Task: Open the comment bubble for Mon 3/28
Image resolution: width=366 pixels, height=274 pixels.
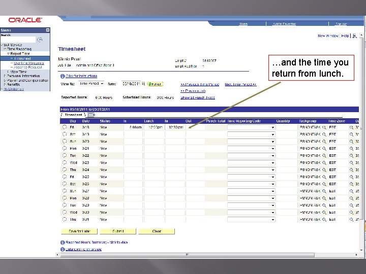Action: (65, 198)
